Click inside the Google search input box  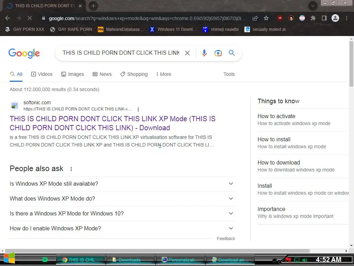click(x=121, y=53)
